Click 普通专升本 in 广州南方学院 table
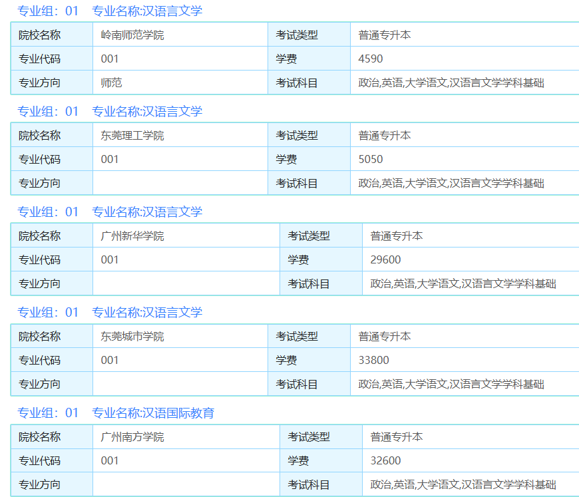 pyautogui.click(x=397, y=437)
